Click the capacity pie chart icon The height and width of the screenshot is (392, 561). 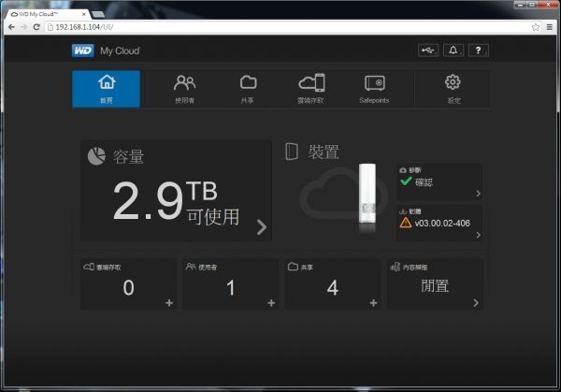pos(96,156)
